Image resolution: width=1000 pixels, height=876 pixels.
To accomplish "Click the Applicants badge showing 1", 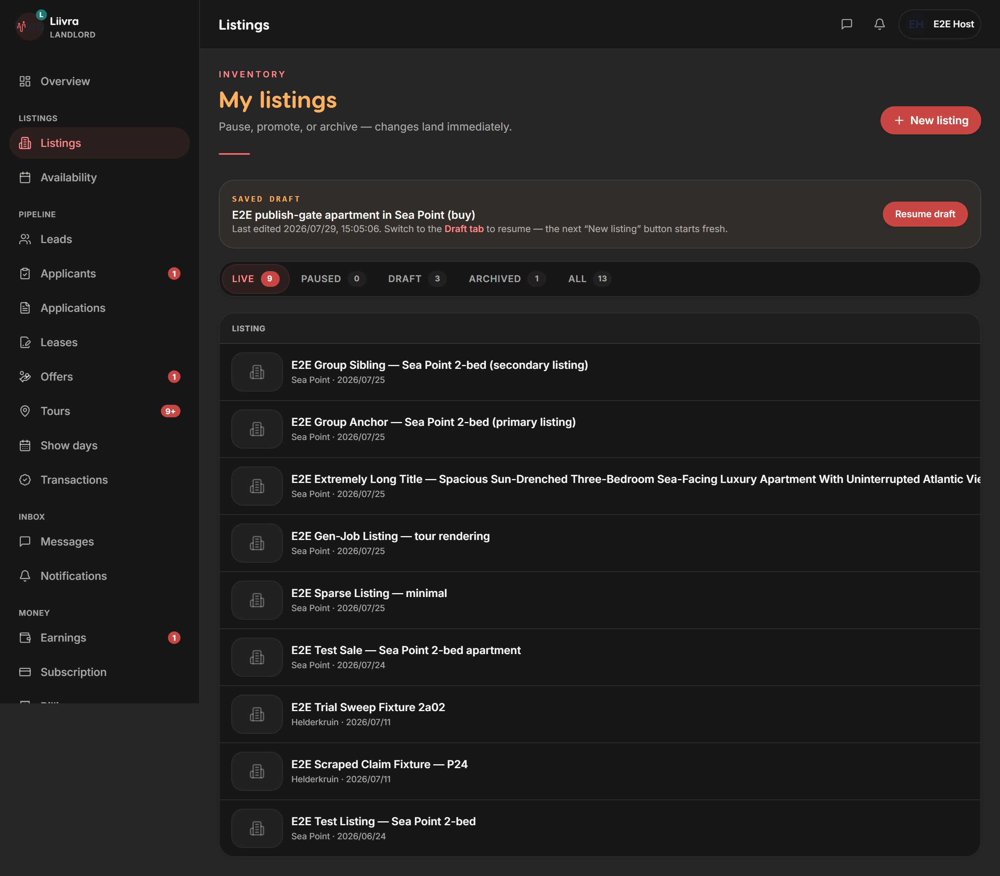I will tap(174, 273).
